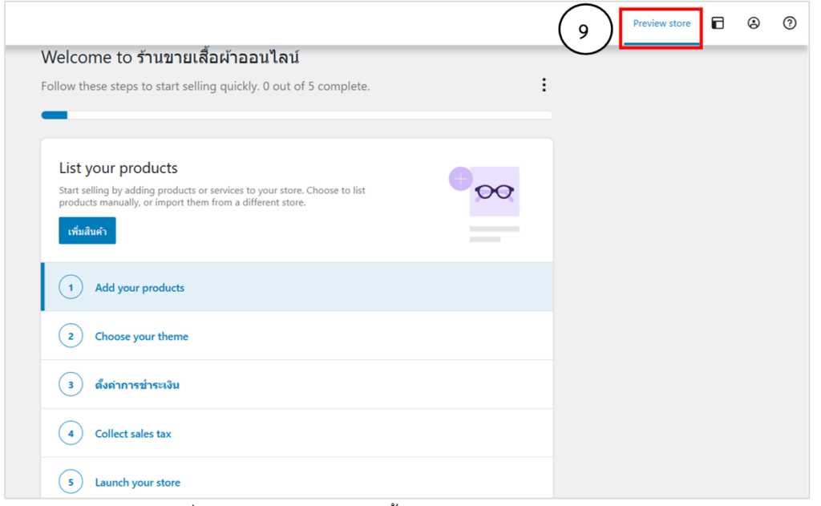Open the activity panel icon in header
This screenshot has width=821, height=506.
pos(718,23)
